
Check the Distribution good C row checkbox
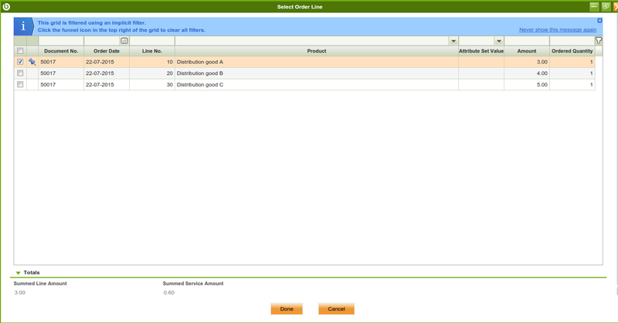point(20,84)
